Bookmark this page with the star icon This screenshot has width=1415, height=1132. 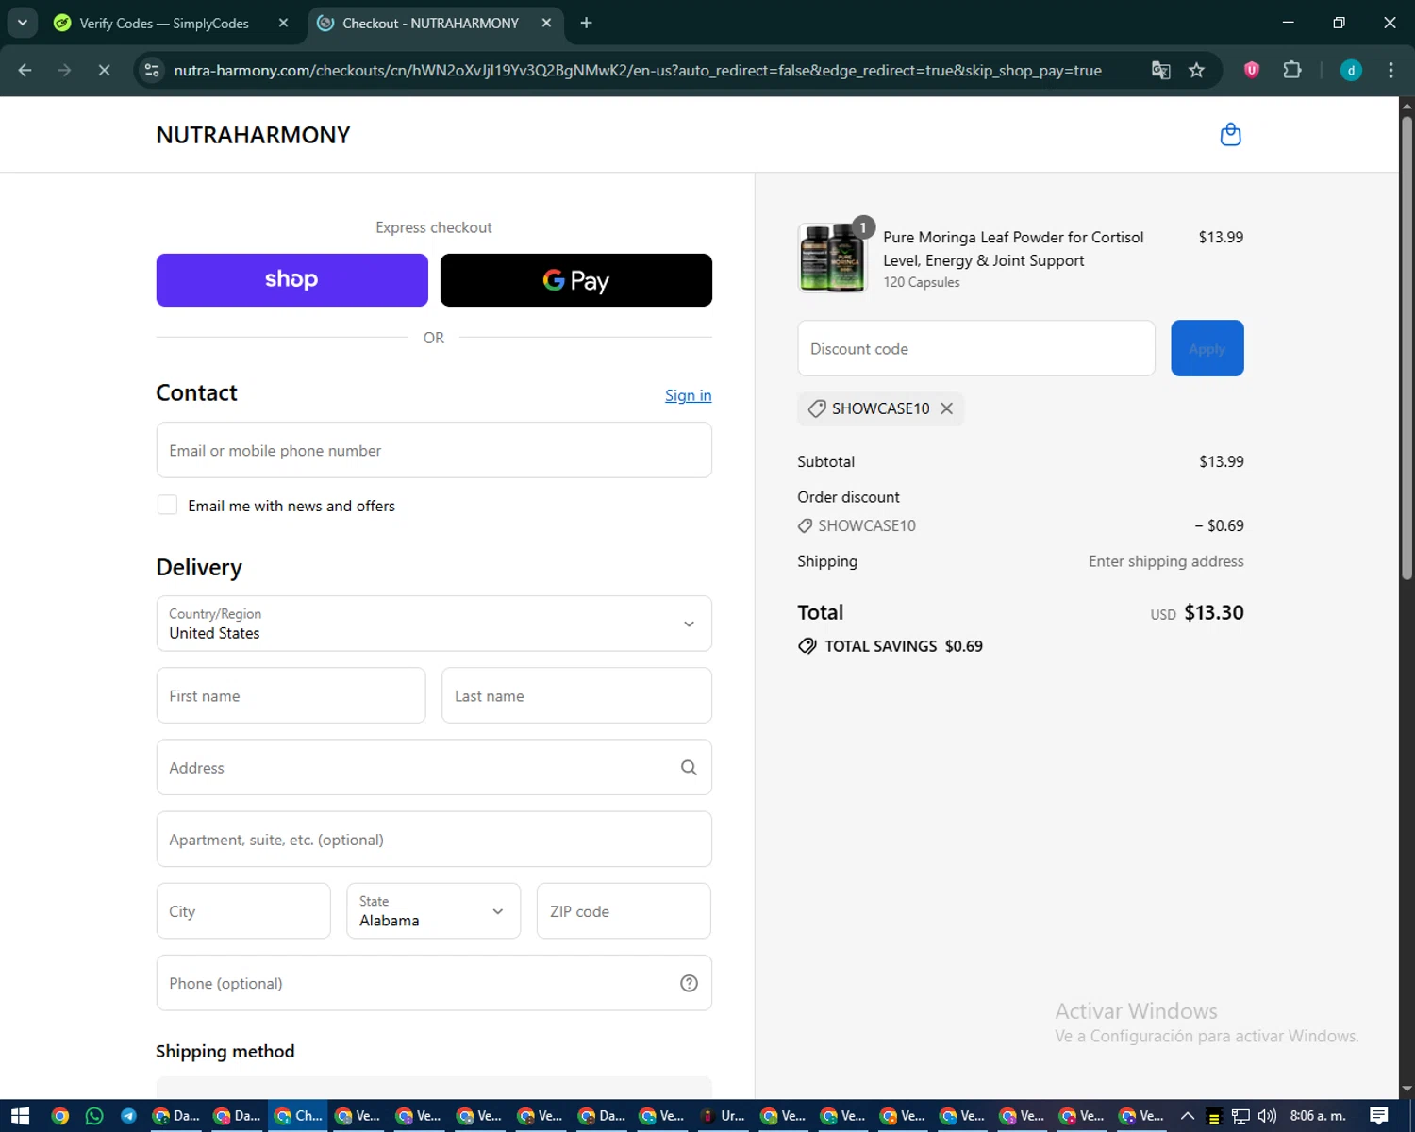(1196, 70)
